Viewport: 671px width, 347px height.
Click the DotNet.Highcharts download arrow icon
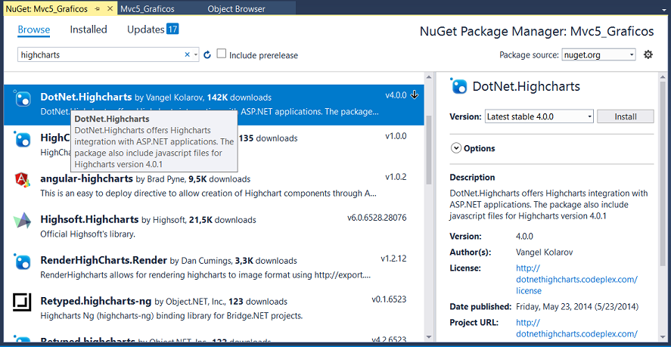pos(414,95)
